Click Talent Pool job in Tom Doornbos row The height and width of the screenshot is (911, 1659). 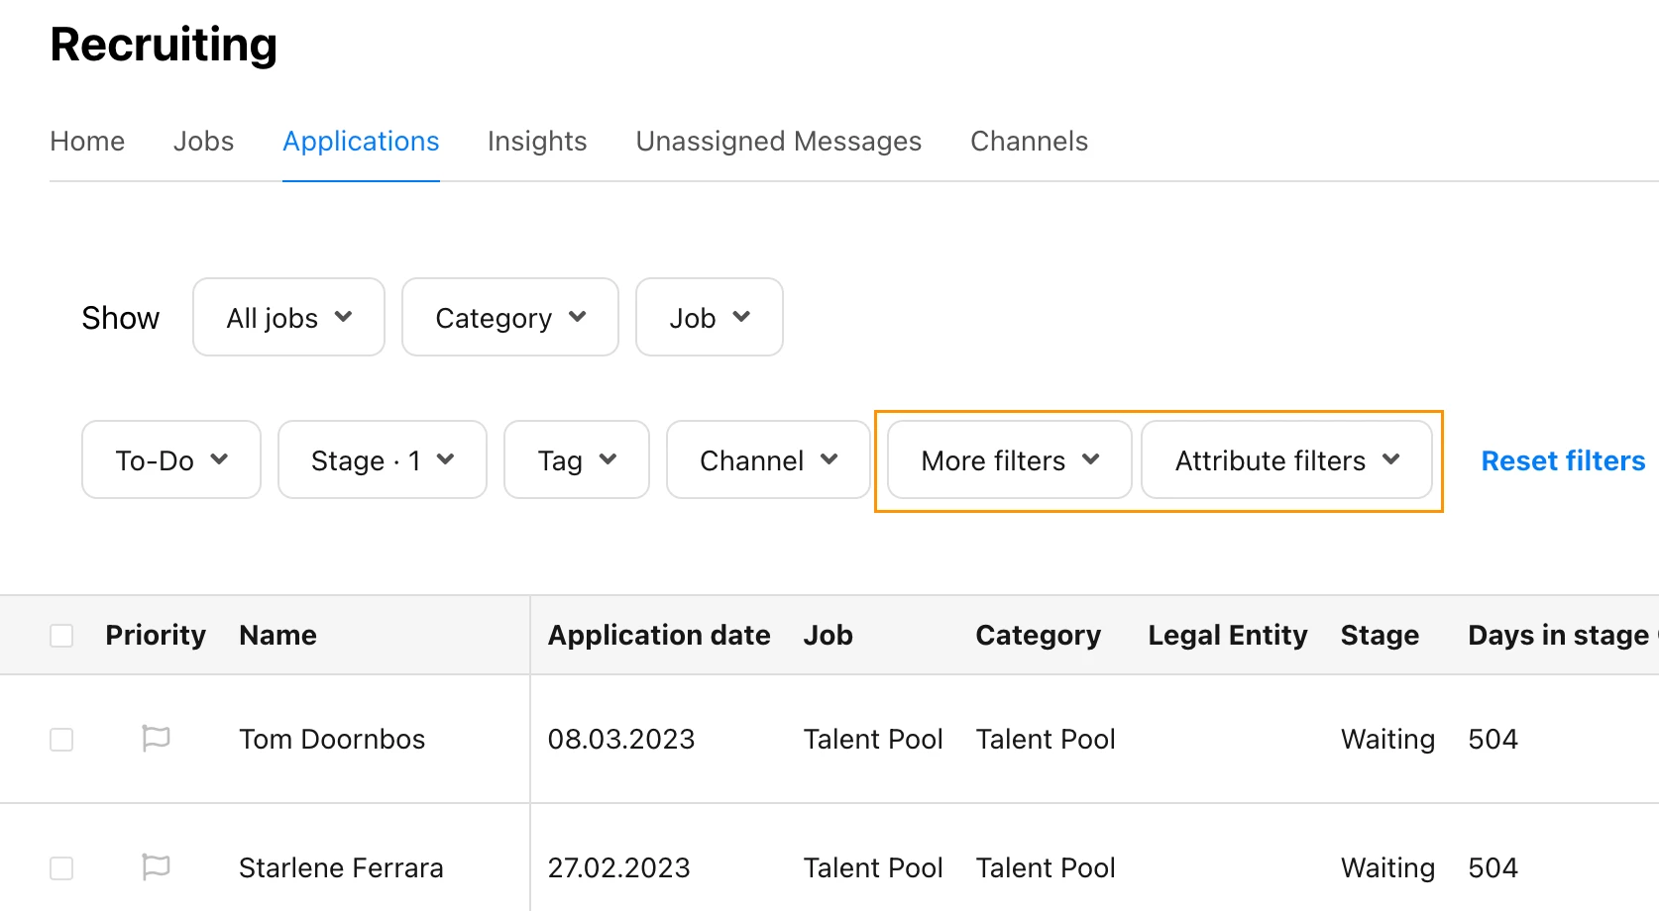[873, 739]
